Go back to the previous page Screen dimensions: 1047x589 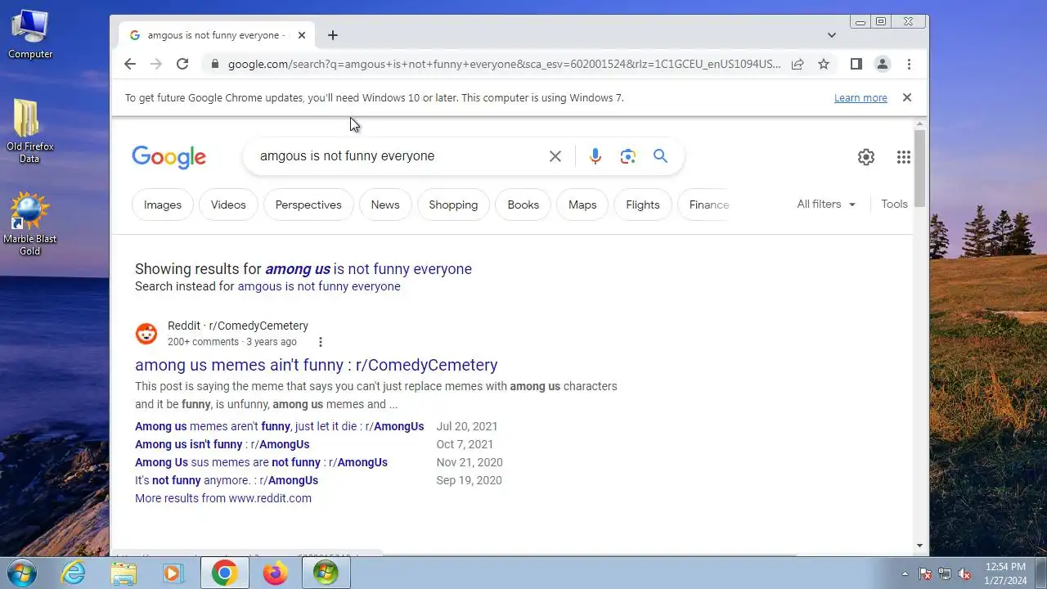point(130,64)
